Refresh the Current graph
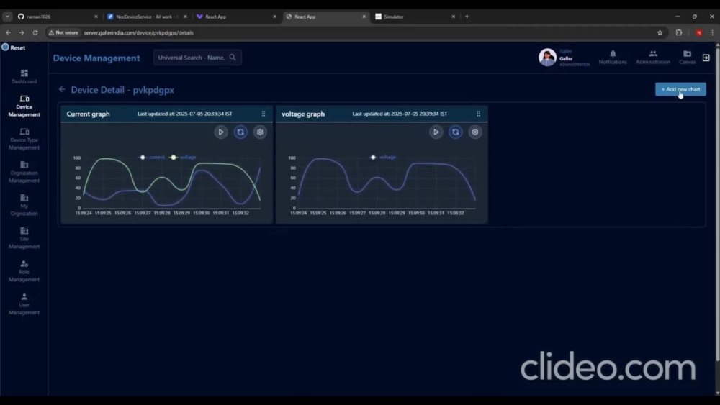The height and width of the screenshot is (405, 720). click(240, 132)
